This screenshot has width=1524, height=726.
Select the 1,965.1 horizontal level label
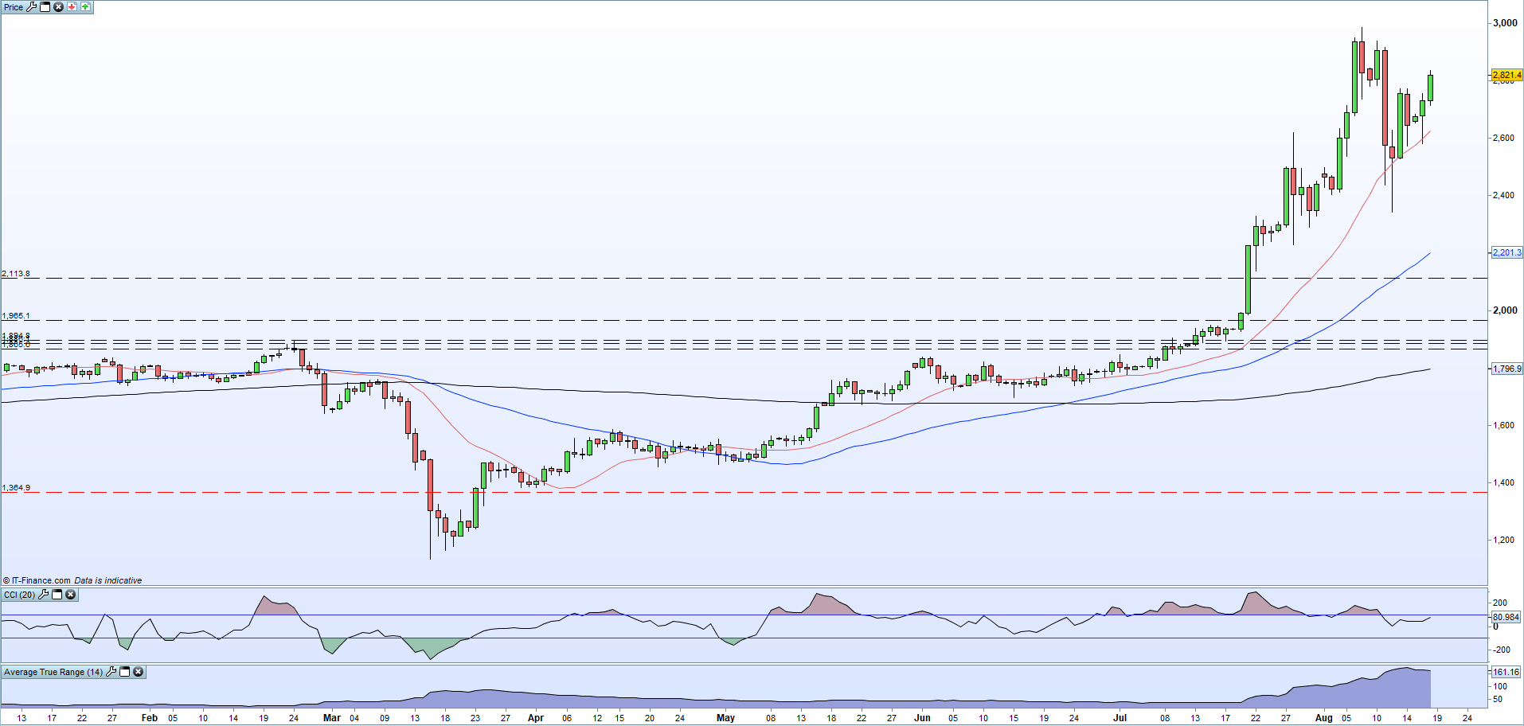[16, 316]
